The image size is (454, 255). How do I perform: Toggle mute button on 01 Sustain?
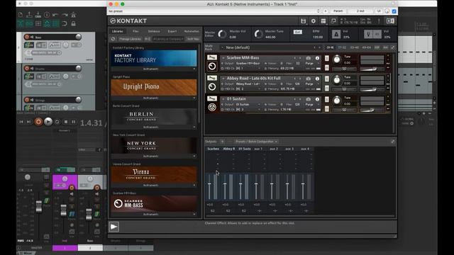coord(327,108)
